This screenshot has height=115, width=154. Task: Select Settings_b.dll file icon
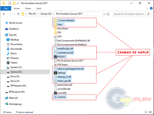(x=55, y=77)
